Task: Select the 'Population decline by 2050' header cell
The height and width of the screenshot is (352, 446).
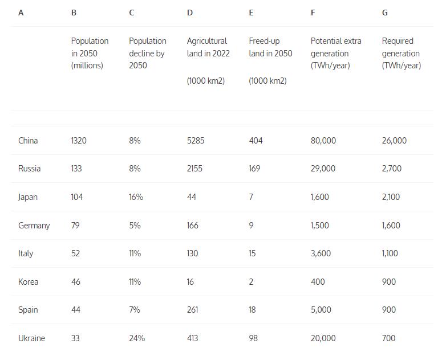Action: [148, 53]
